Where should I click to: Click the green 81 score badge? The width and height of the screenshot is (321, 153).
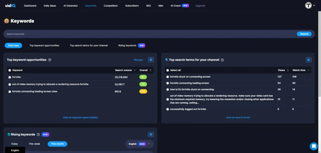[x=143, y=77]
